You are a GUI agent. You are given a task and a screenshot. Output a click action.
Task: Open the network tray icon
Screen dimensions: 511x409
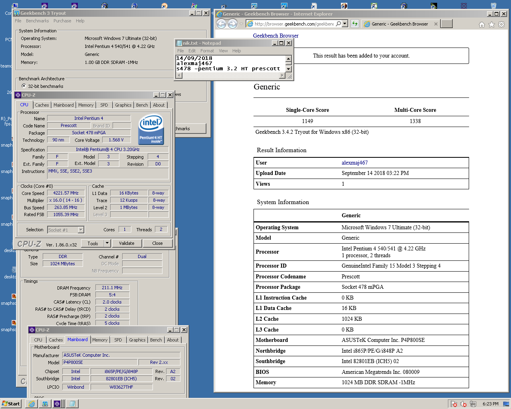(x=473, y=404)
